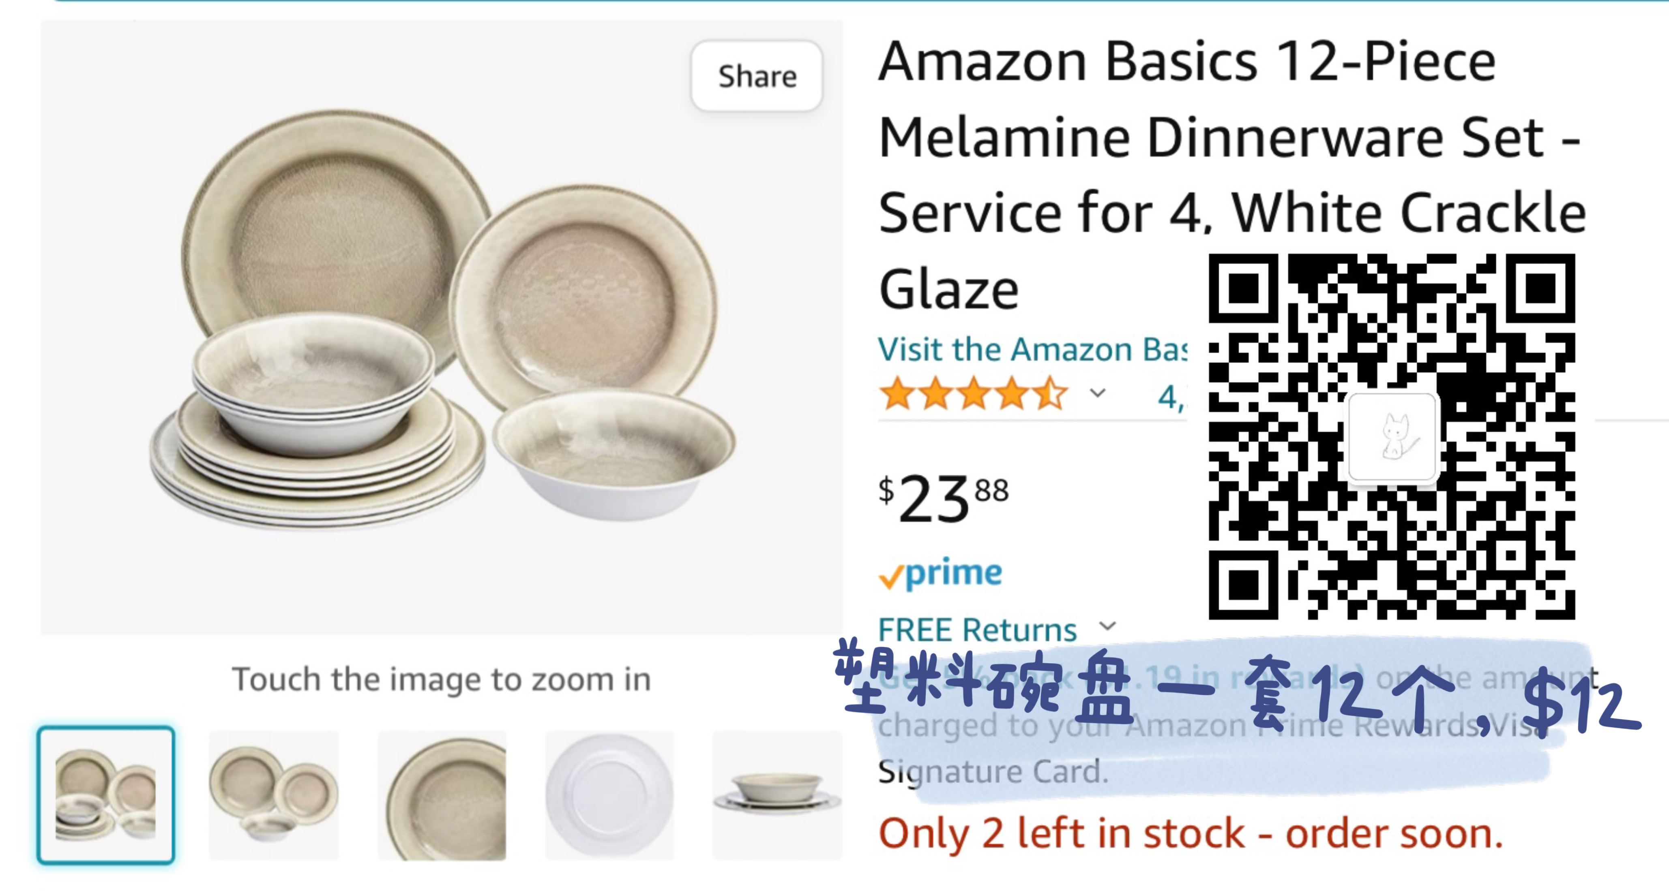The width and height of the screenshot is (1669, 895).
Task: Select the side-view stacked bowl thumbnail
Action: tap(776, 795)
